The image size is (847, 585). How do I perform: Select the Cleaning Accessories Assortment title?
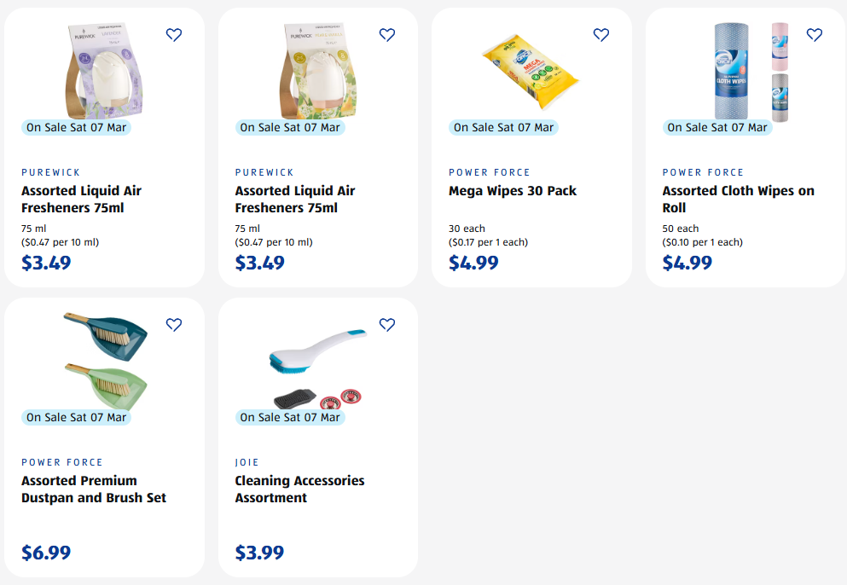tap(299, 489)
